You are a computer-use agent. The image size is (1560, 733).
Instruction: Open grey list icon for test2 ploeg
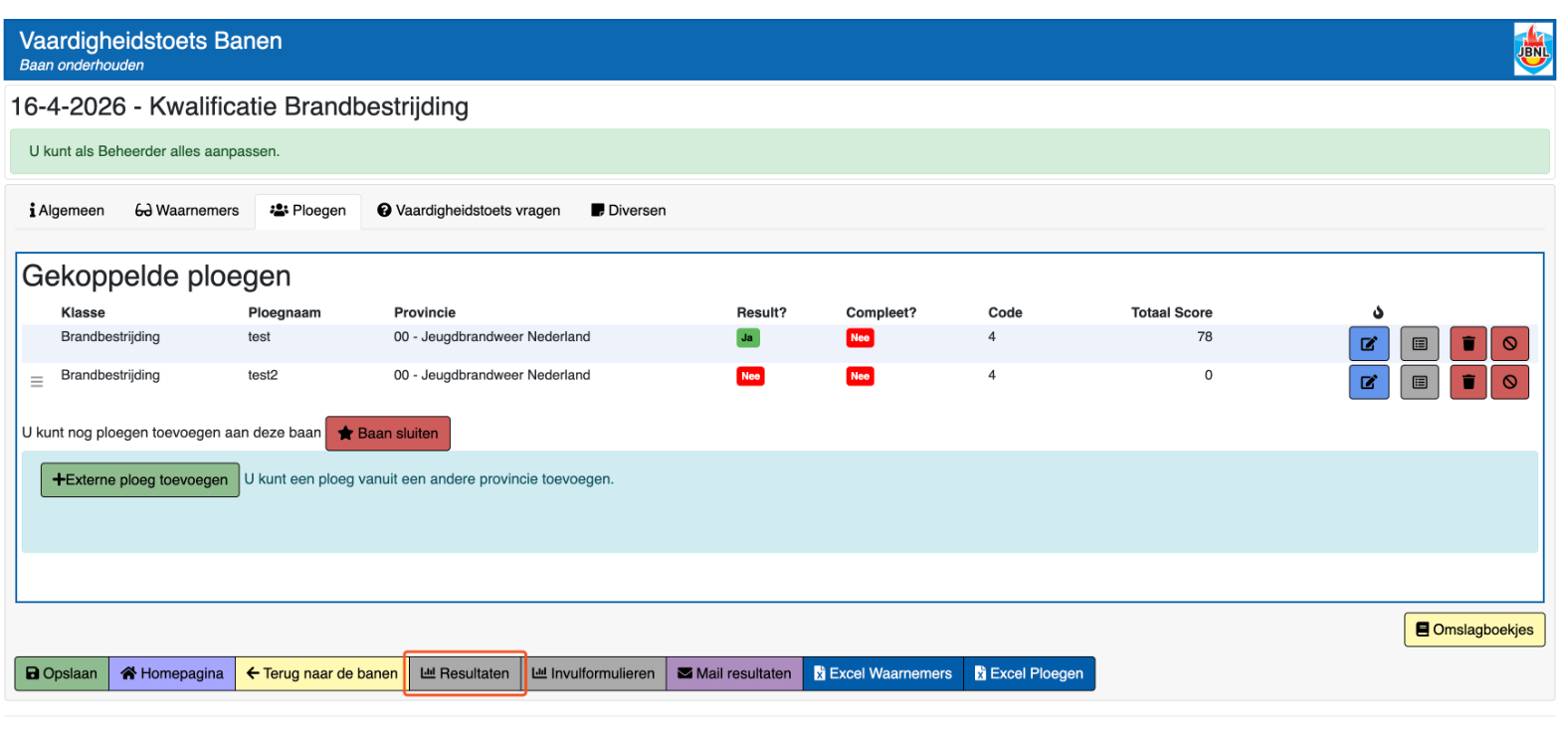coord(1420,382)
